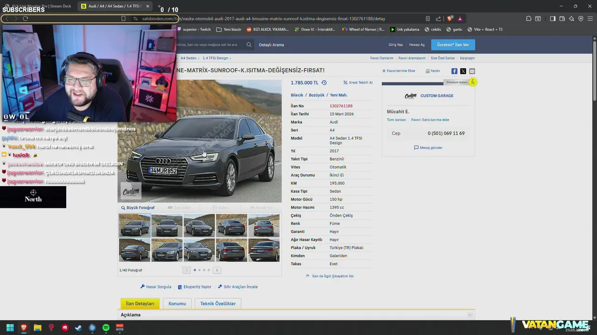Go to next photo thumbnail page
The width and height of the screenshot is (597, 335).
(x=217, y=270)
